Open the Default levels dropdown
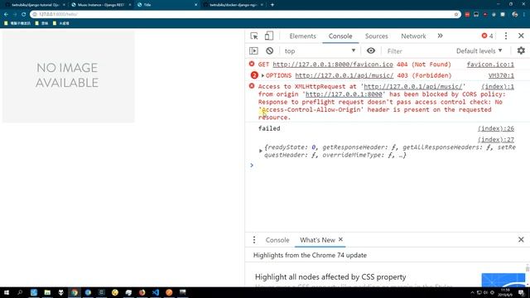530x298 pixels. (479, 51)
